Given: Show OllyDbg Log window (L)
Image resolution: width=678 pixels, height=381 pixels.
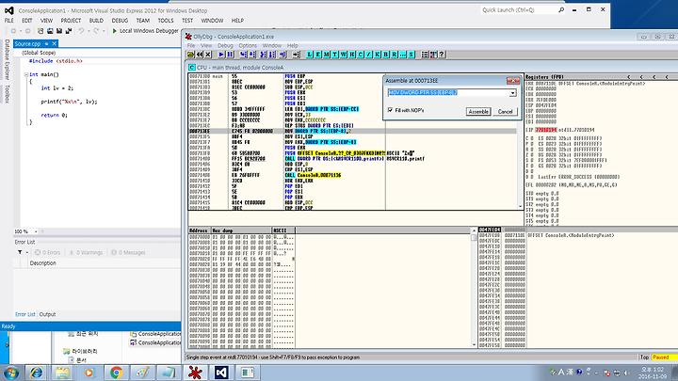Looking at the screenshot, I should click(310, 55).
